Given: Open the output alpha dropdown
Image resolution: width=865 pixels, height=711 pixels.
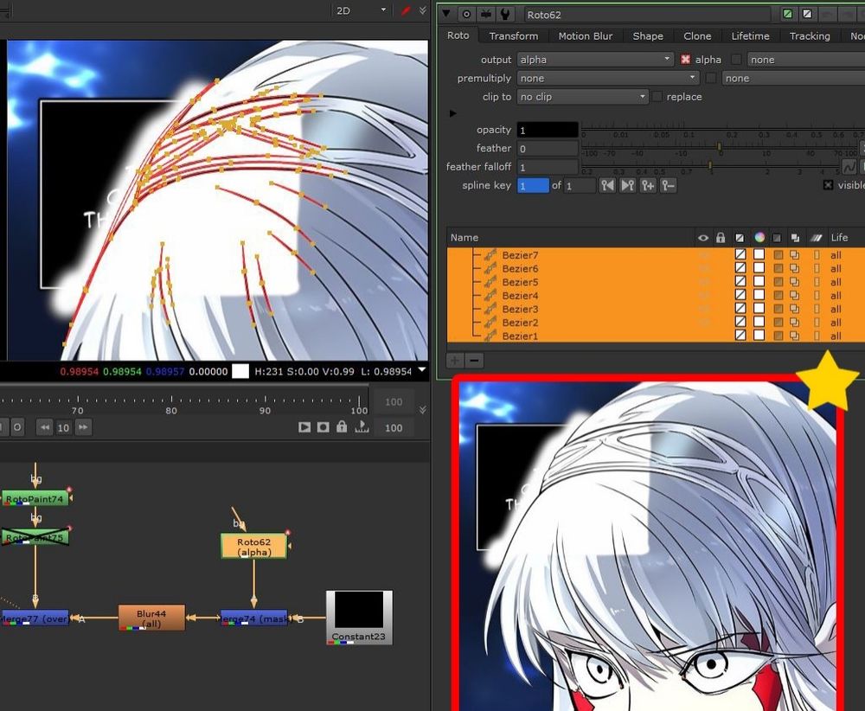Looking at the screenshot, I should click(595, 60).
